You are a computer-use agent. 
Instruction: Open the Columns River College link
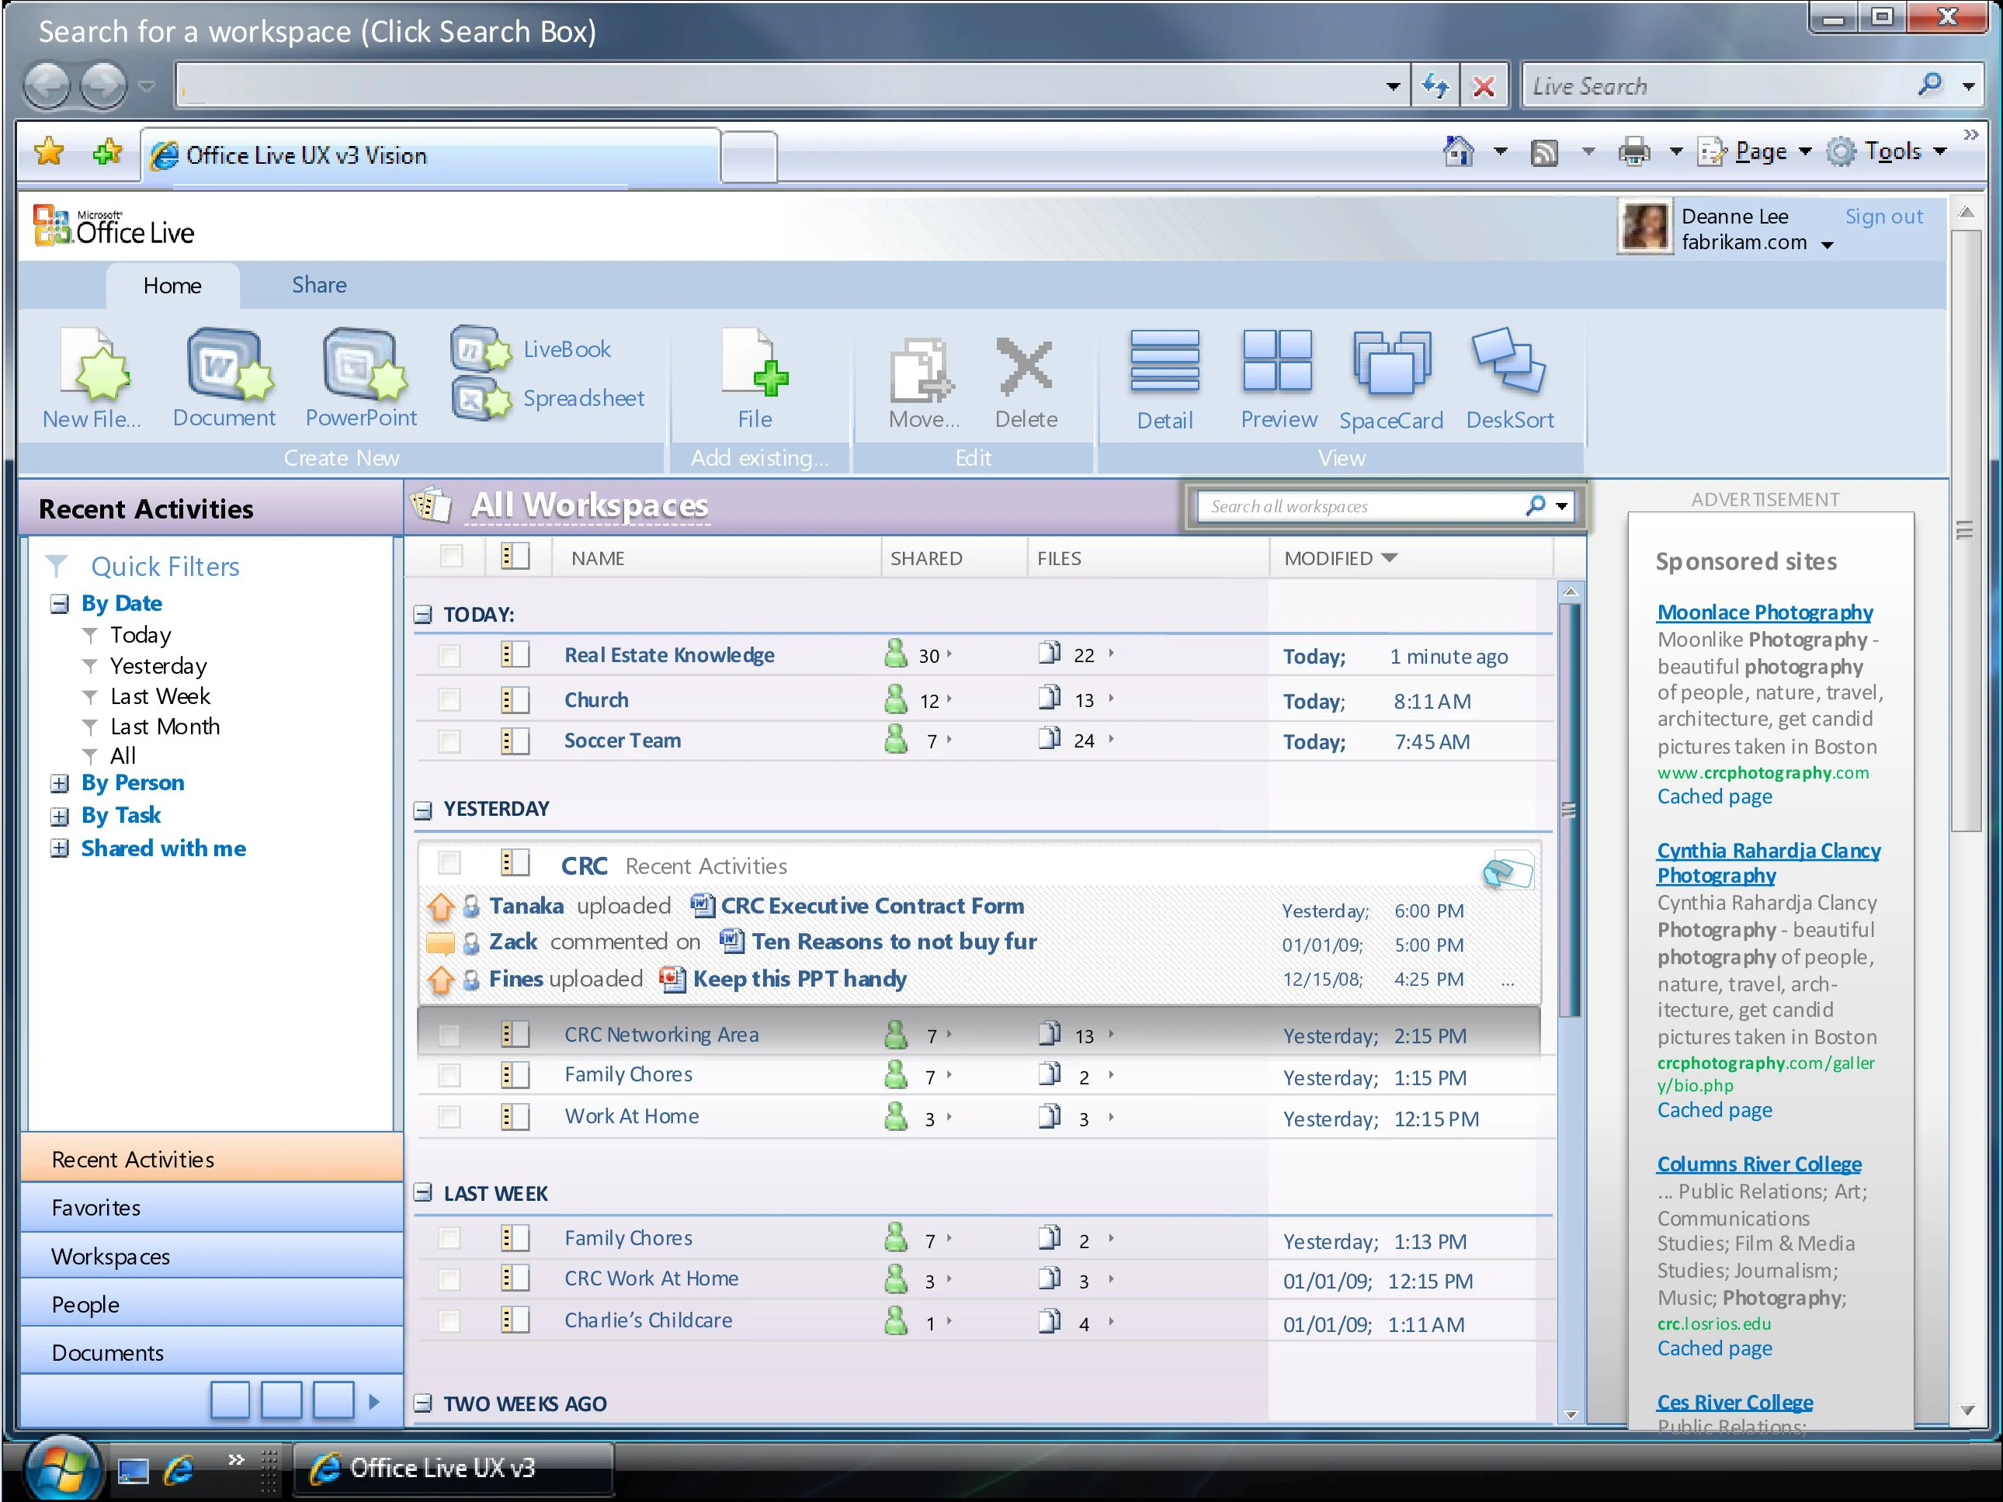[1758, 1164]
